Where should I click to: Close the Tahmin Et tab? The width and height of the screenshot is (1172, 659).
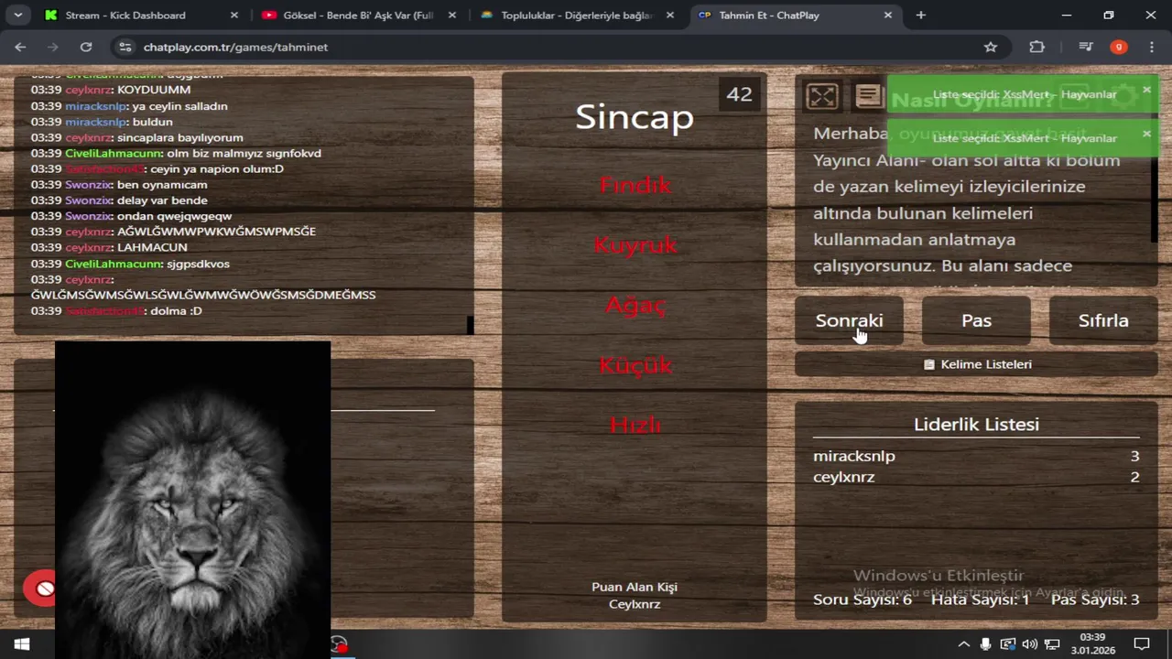tap(888, 16)
